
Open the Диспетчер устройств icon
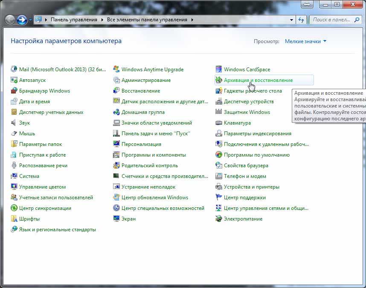[219, 101]
